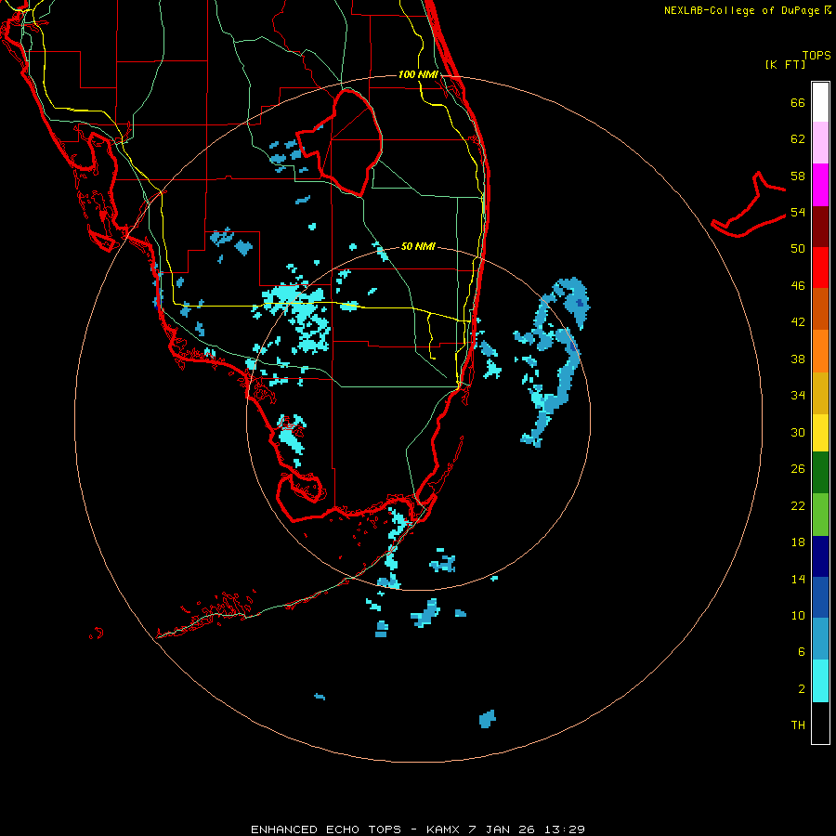This screenshot has width=836, height=836.
Task: Click the Lake Okeechobee outline
Action: coord(341,141)
